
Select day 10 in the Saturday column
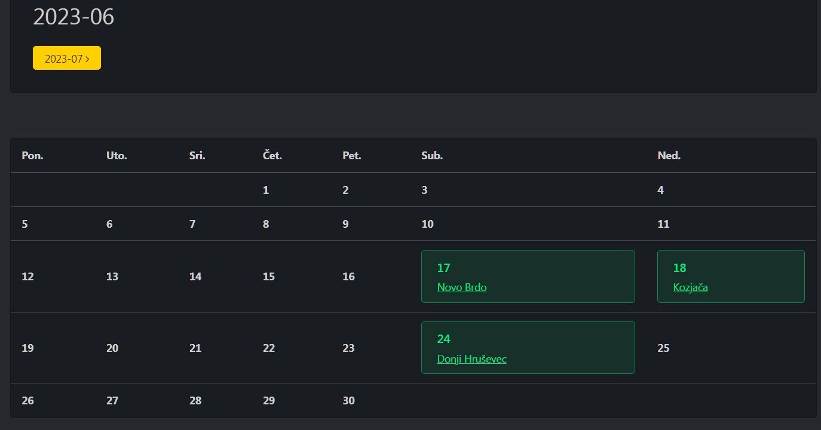(427, 224)
